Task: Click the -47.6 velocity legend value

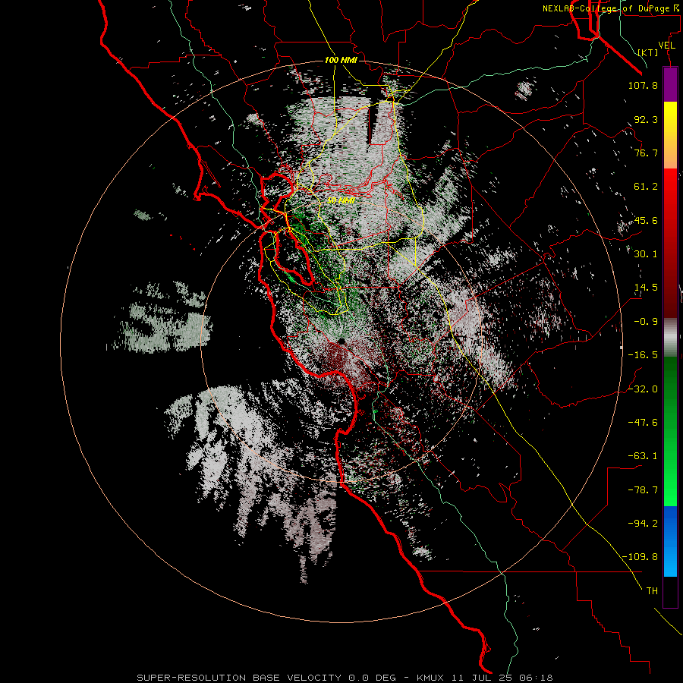Action: (643, 423)
